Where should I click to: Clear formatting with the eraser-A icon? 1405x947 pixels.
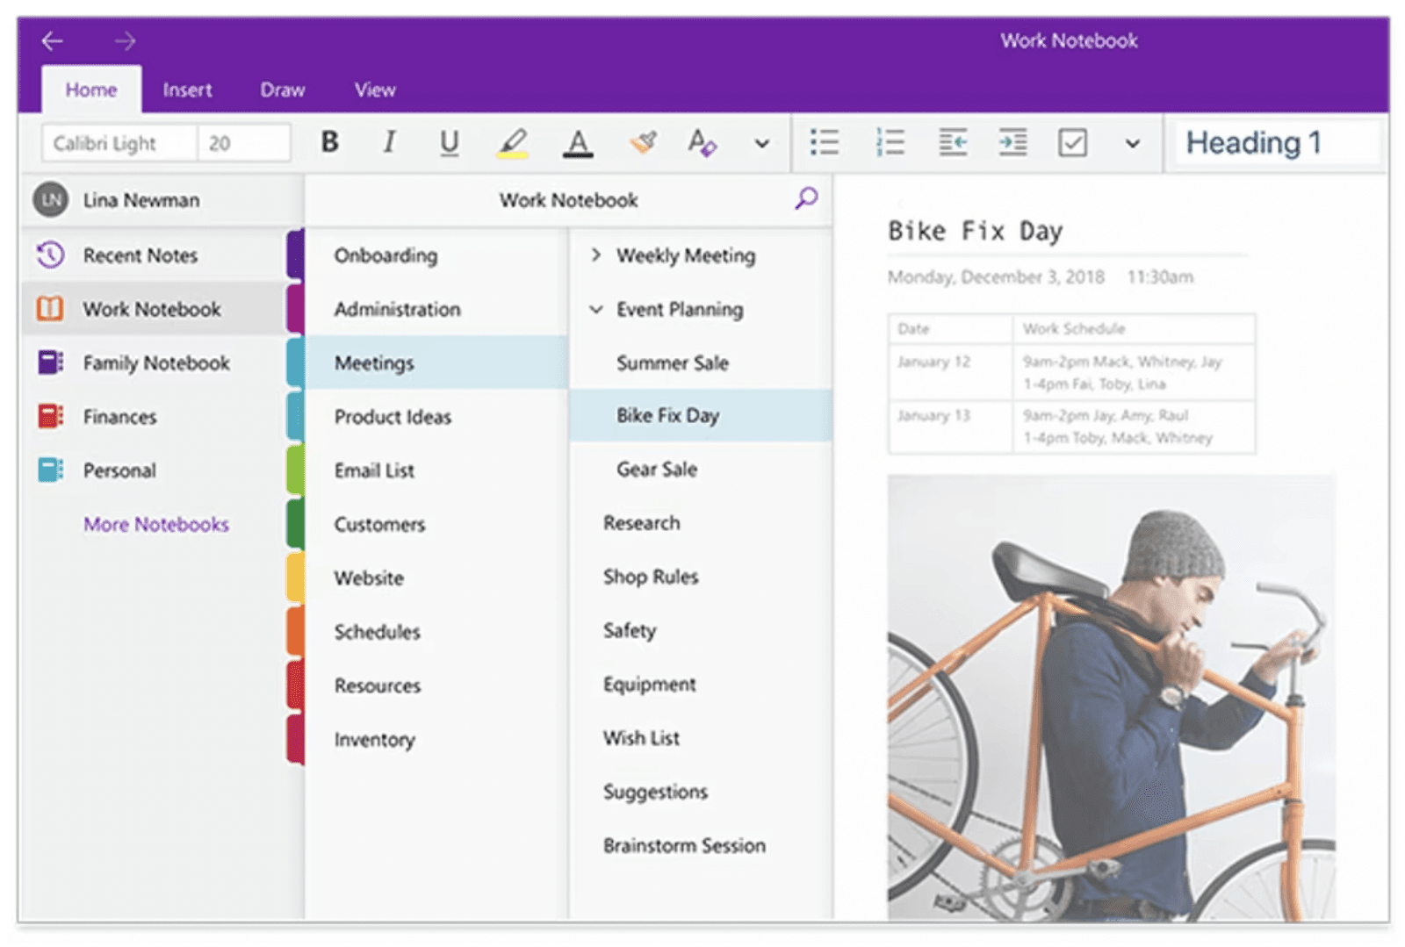point(702,142)
